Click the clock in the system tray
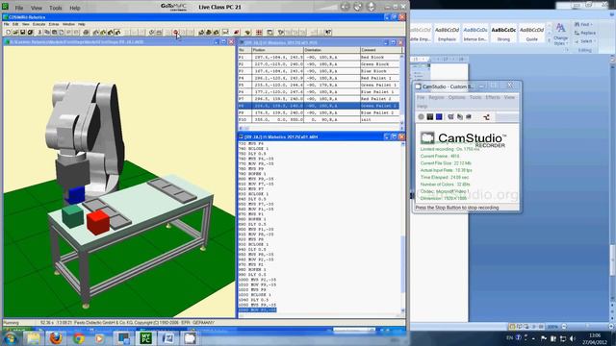 (x=595, y=338)
